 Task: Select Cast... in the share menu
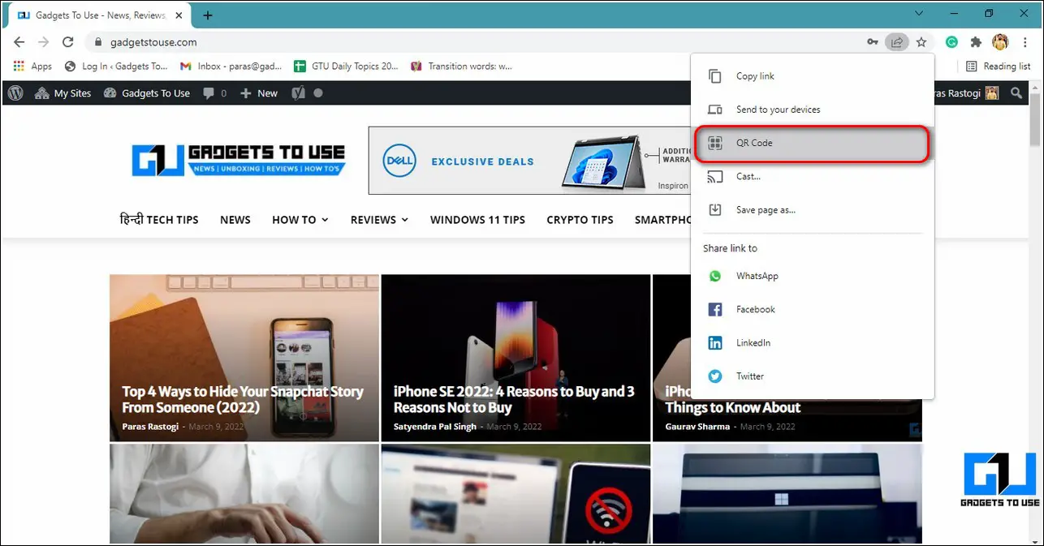tap(812, 176)
